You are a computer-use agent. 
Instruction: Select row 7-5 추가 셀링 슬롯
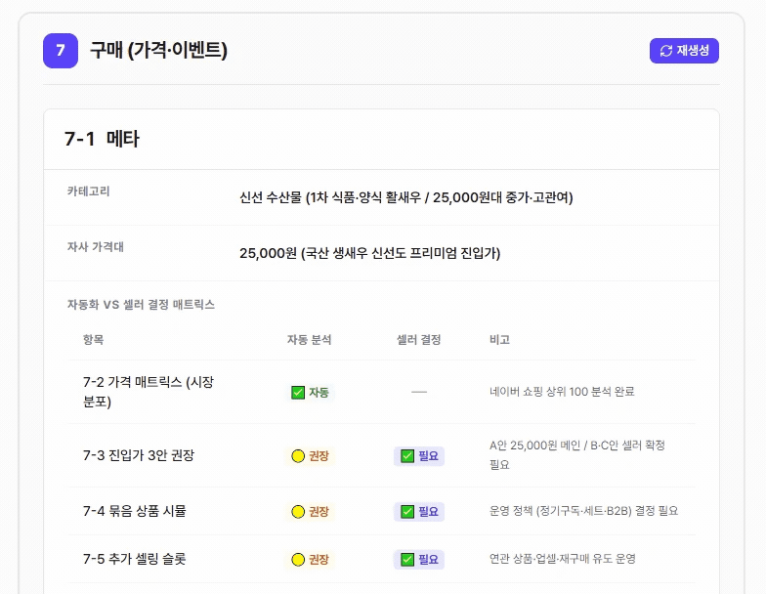(x=381, y=559)
